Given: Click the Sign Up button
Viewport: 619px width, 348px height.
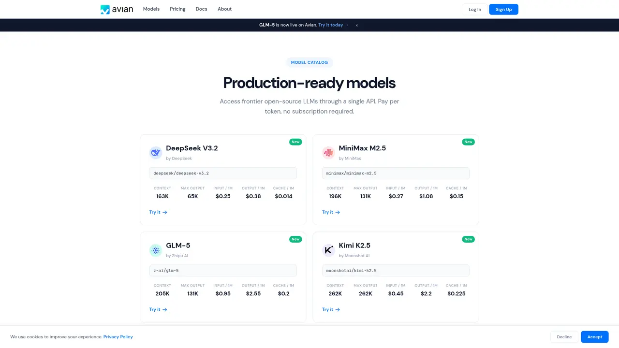Looking at the screenshot, I should coord(503,9).
